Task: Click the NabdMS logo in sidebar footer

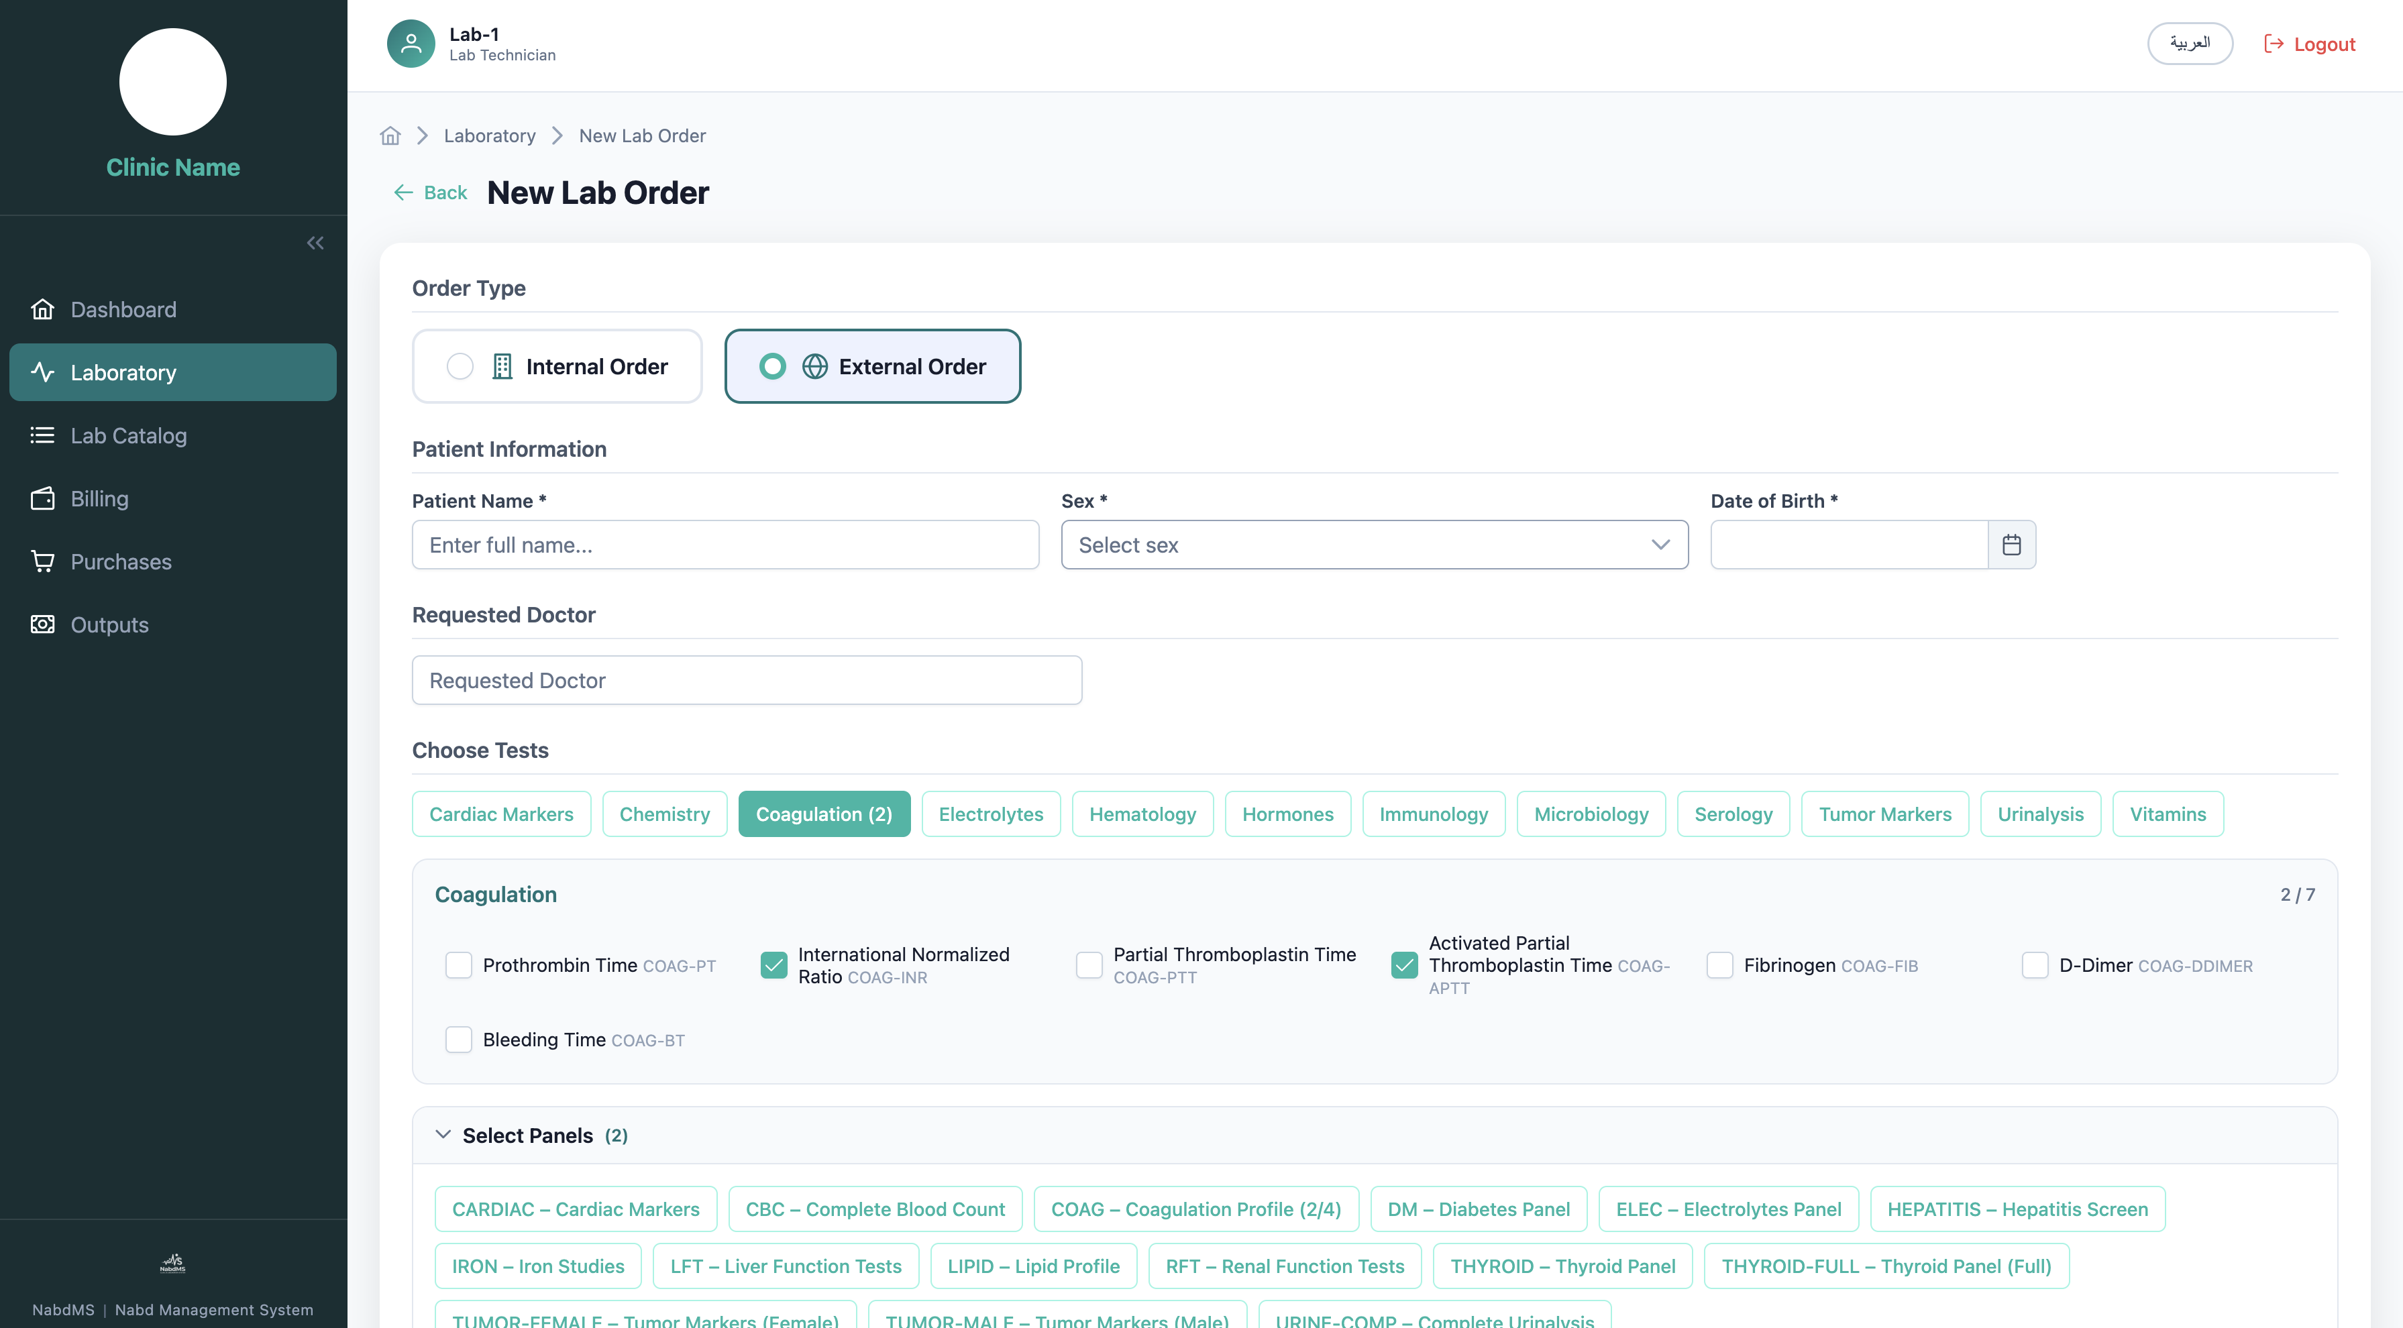Action: pos(172,1263)
